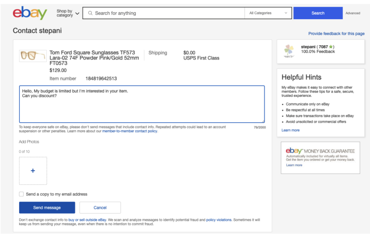The width and height of the screenshot is (370, 236).
Task: Enable Send a copy to my email
Action: 22,194
